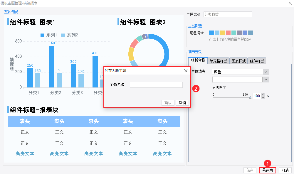Click the 保存 button
294x174 pixels.
(x=250, y=170)
